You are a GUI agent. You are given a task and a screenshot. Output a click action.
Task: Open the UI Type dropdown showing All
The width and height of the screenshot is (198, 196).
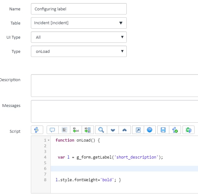(79, 37)
